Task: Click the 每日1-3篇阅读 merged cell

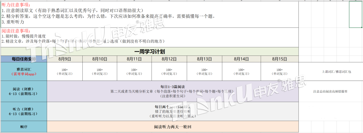Action: coord(173,91)
